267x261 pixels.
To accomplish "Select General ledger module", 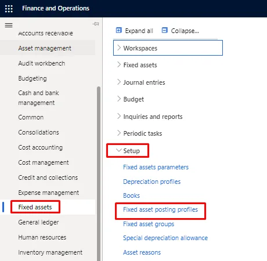I will pyautogui.click(x=38, y=222).
